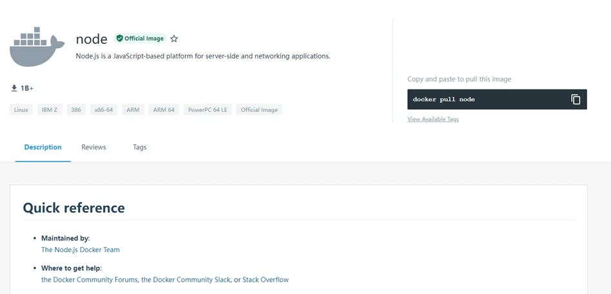
Task: Visit the Docker Community Forums link
Action: tap(90, 280)
